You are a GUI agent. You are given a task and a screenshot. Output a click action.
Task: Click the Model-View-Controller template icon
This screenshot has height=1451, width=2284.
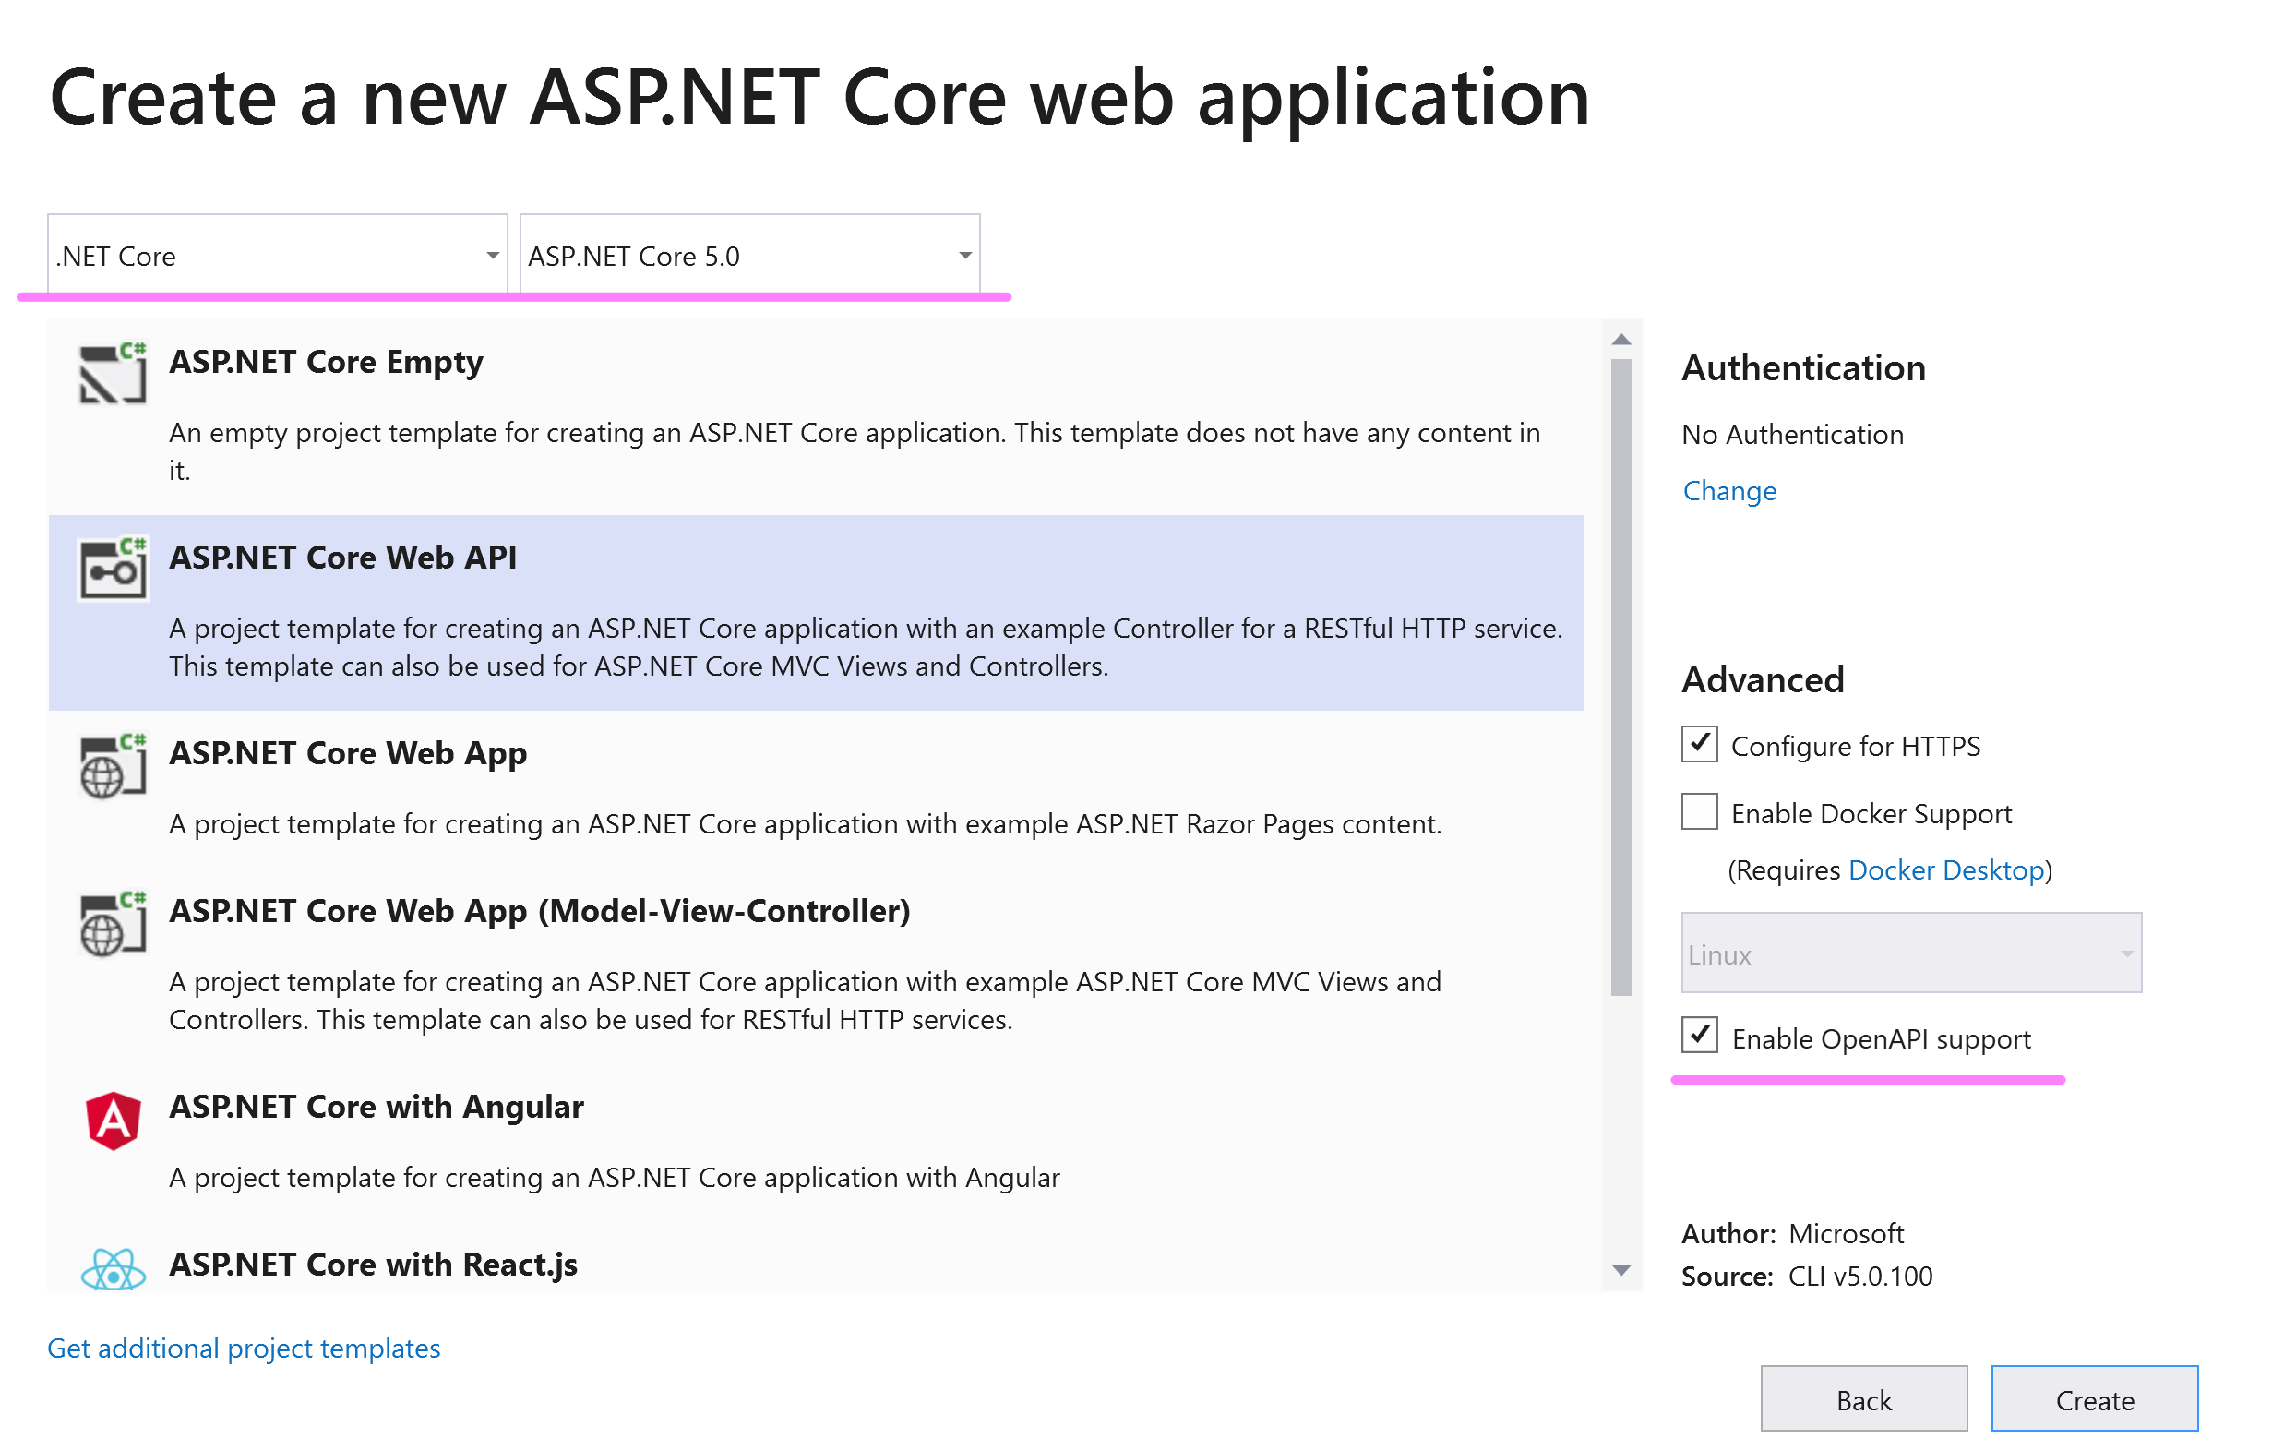tap(113, 923)
